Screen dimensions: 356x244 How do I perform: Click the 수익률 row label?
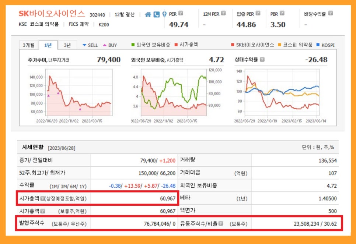tap(27, 185)
